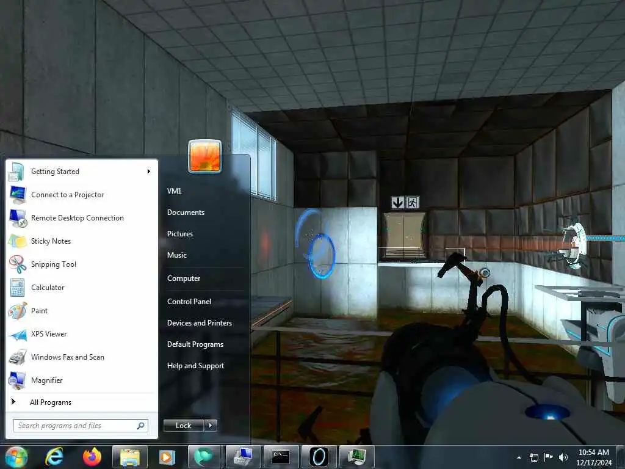Open Music library
Image resolution: width=625 pixels, height=469 pixels.
click(x=177, y=255)
